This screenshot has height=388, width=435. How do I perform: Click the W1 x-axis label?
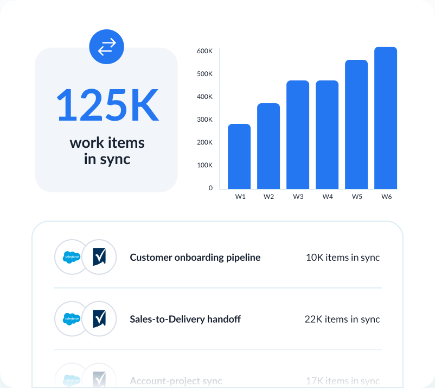click(x=240, y=197)
